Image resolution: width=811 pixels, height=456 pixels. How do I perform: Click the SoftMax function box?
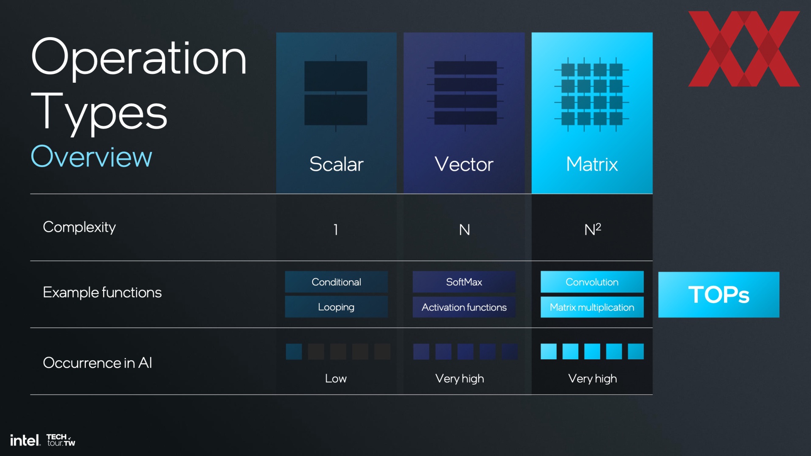click(464, 282)
